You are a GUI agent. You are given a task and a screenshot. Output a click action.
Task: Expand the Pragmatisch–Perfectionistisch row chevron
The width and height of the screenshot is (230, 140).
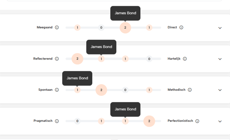tap(220, 121)
